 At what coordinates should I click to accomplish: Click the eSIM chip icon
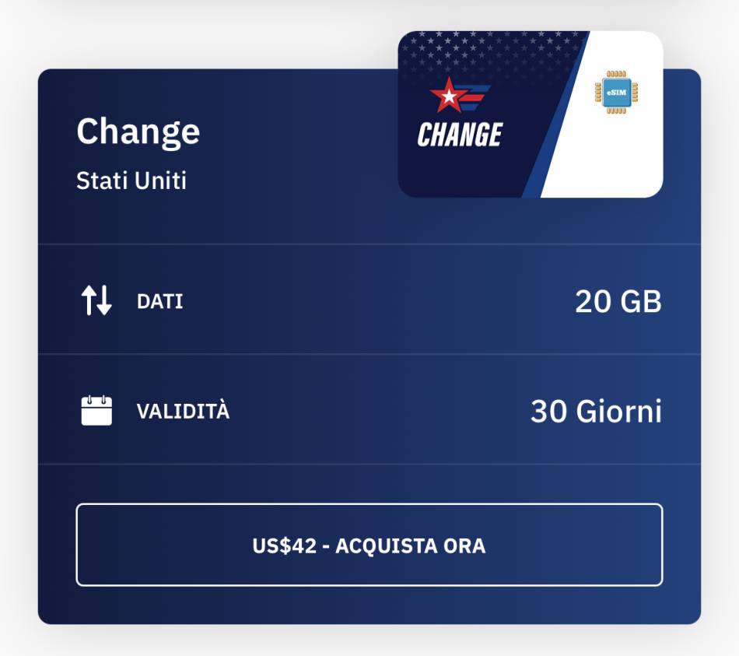point(616,93)
